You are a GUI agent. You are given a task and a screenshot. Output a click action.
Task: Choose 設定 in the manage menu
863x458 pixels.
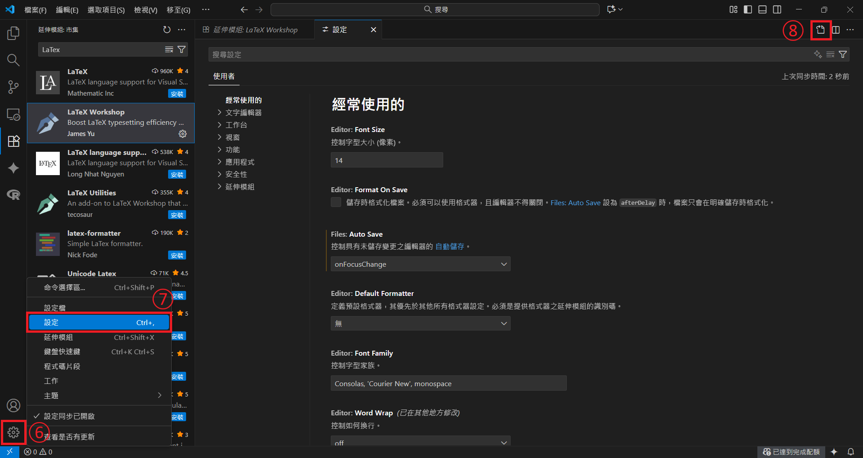pos(99,322)
